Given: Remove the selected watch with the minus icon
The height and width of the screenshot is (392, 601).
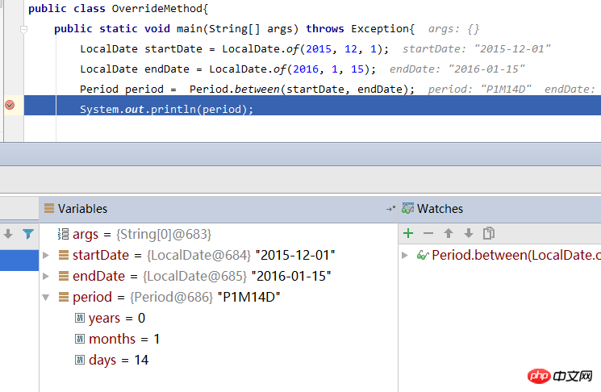Looking at the screenshot, I should point(428,233).
